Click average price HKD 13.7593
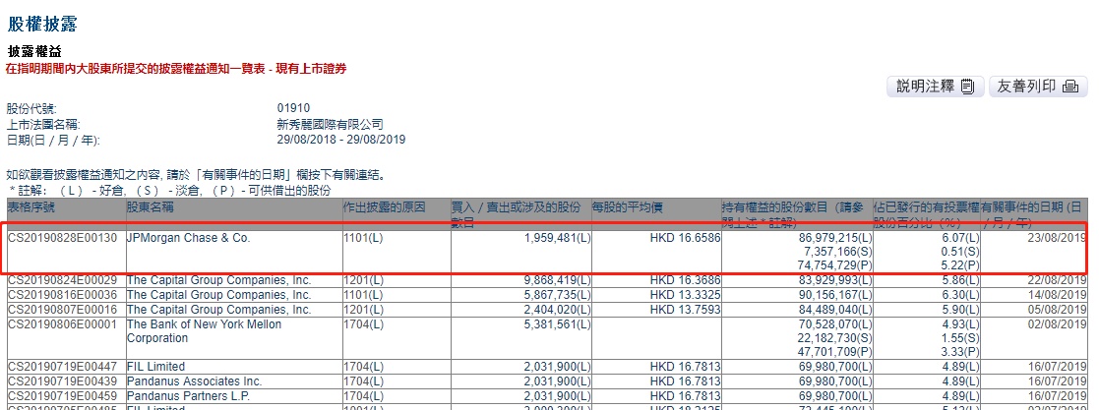The height and width of the screenshot is (410, 1099). click(685, 310)
